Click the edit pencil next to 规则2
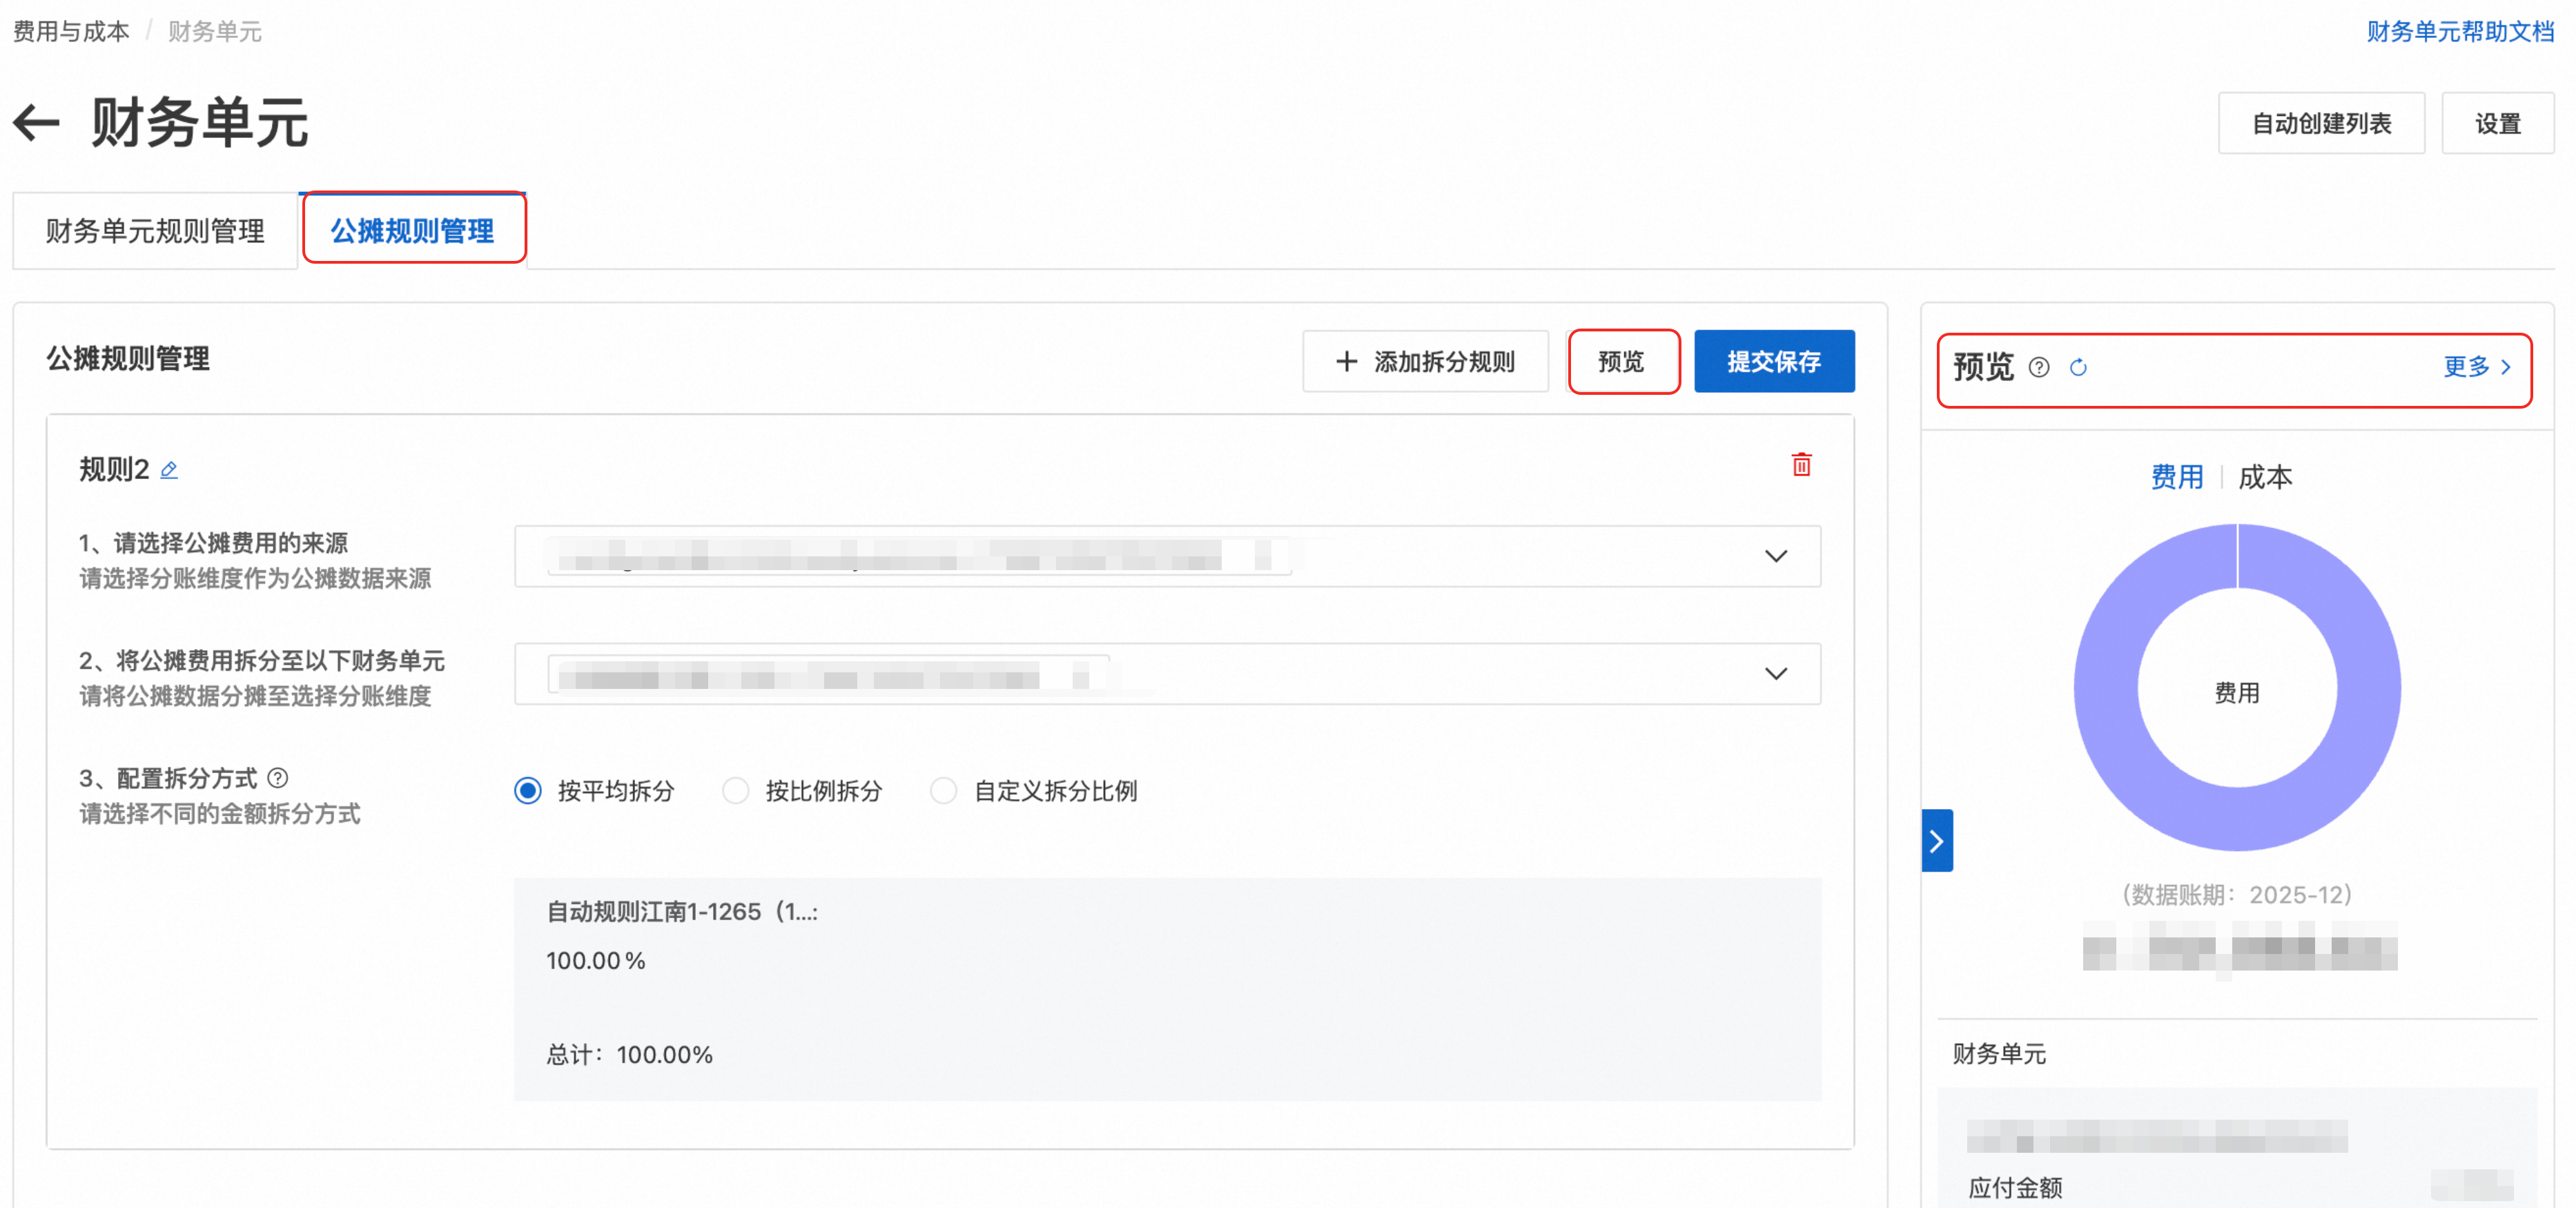 tap(169, 470)
